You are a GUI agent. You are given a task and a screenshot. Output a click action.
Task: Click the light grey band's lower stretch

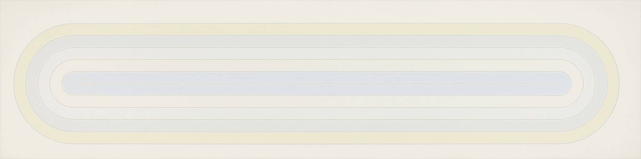(320, 125)
